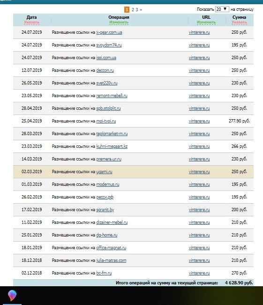
Task: Open vinterere.ru in the bc-fm.ru row
Action: (199, 273)
